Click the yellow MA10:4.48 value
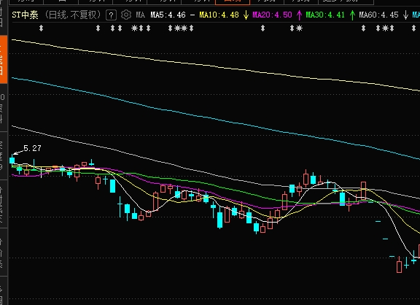The image size is (420, 305). tap(219, 15)
